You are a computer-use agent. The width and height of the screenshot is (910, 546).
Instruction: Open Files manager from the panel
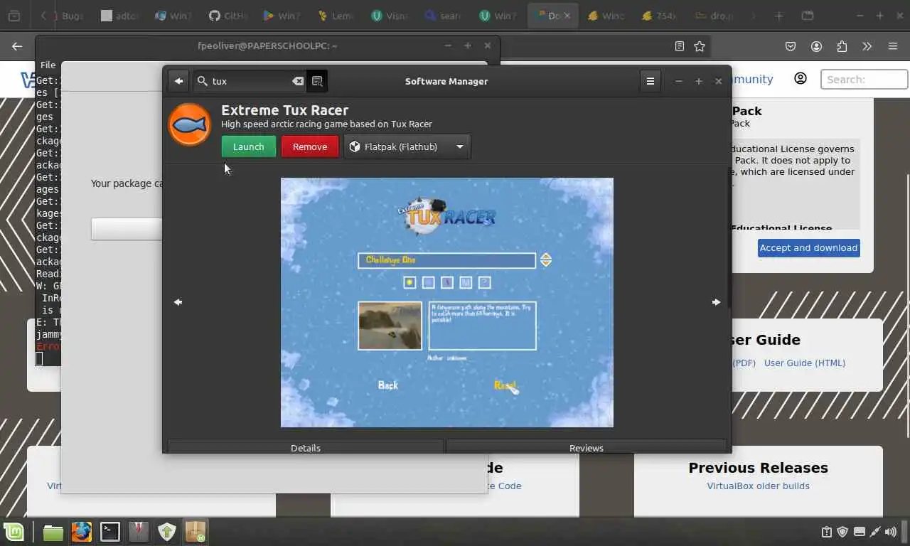[x=53, y=532]
